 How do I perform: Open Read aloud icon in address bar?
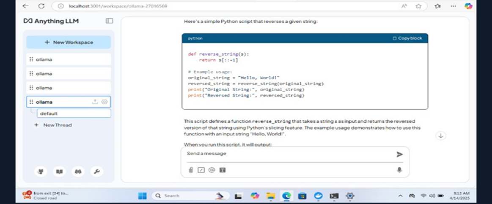pos(404,6)
